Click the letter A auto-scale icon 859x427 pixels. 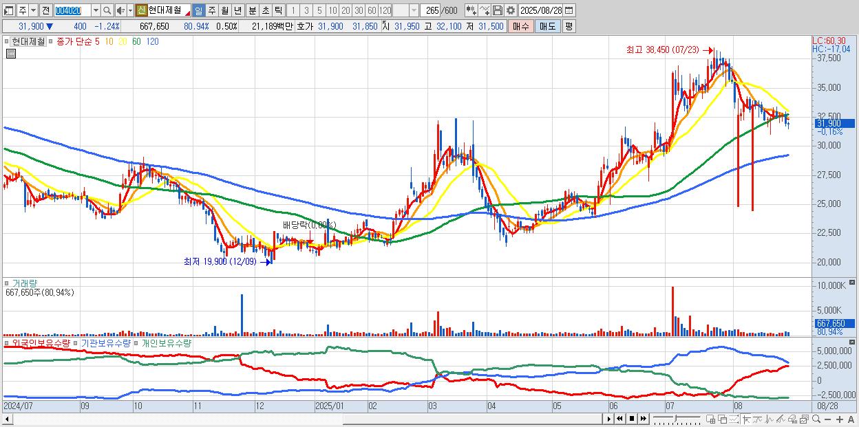coord(851,419)
